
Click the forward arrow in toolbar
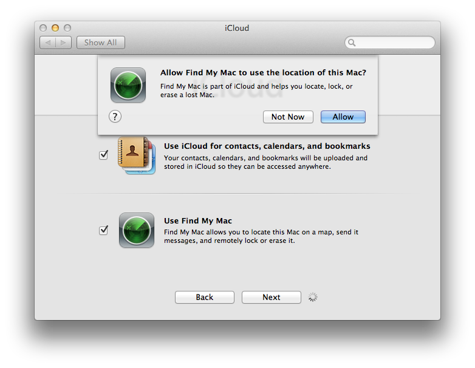pyautogui.click(x=64, y=43)
